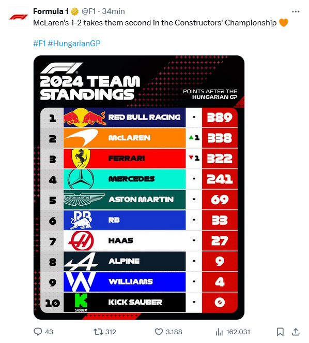The image size is (309, 343).
Task: Like the tweet with the heart icon
Action: [x=159, y=332]
